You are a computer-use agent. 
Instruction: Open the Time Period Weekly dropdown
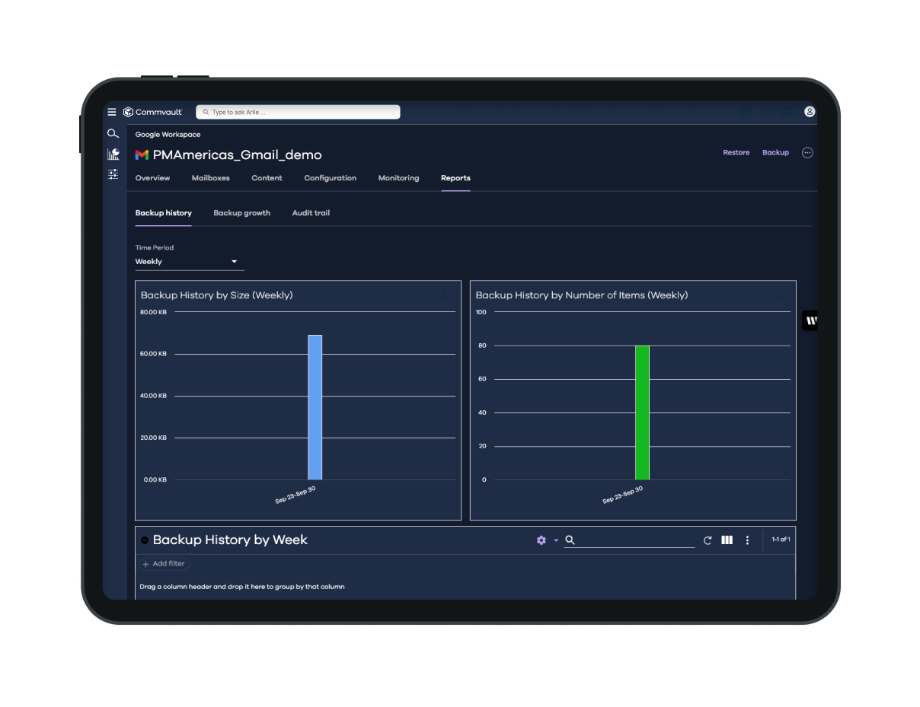tap(189, 262)
